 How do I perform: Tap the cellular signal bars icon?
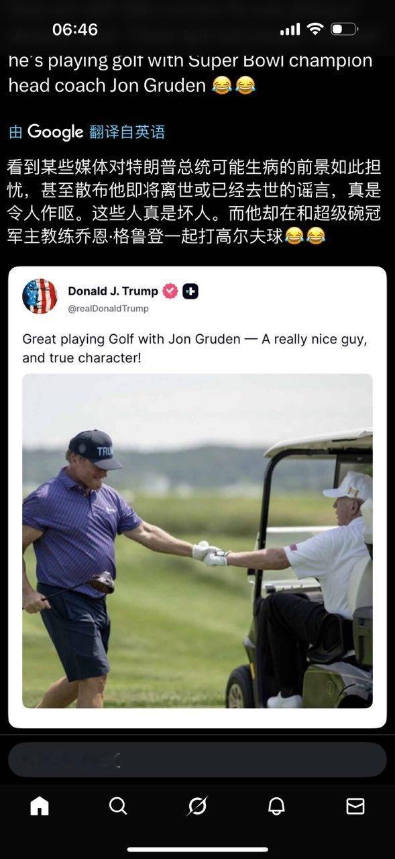(290, 30)
